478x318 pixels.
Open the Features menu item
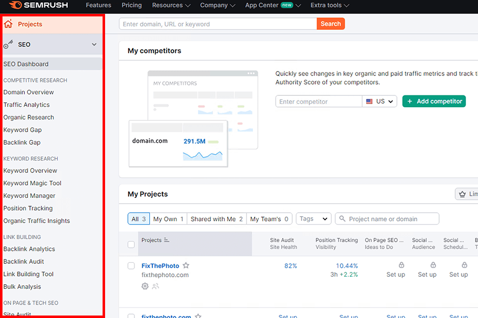(x=99, y=5)
